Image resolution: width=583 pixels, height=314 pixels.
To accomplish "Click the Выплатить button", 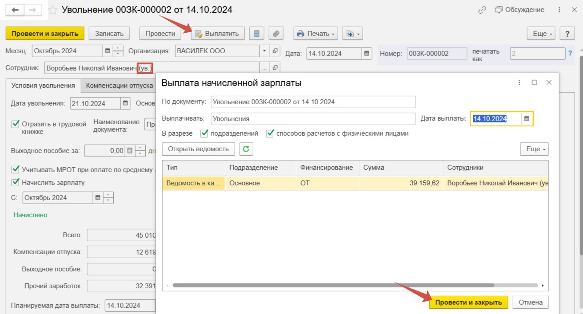I will [218, 33].
